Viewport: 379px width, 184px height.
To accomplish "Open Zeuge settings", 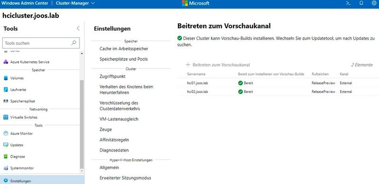I will [x=106, y=129].
